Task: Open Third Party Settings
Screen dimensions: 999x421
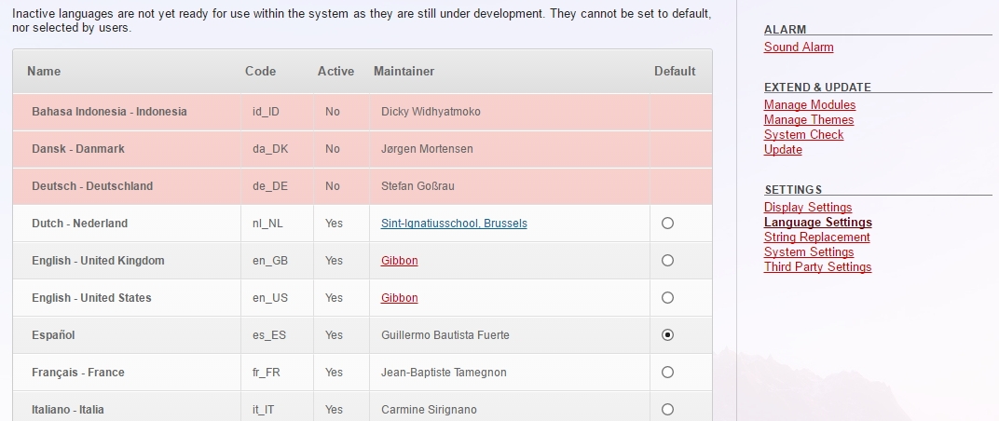Action: pos(817,267)
